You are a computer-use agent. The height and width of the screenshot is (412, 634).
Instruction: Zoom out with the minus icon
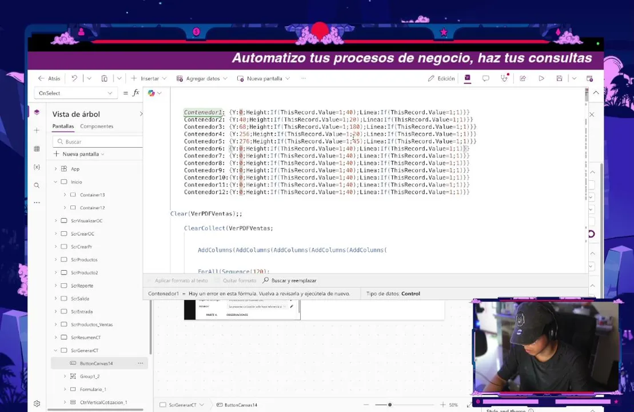tap(366, 405)
